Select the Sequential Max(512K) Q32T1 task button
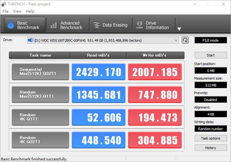 point(40,72)
